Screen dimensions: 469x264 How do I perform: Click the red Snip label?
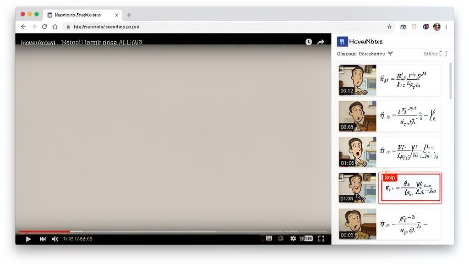tap(389, 178)
